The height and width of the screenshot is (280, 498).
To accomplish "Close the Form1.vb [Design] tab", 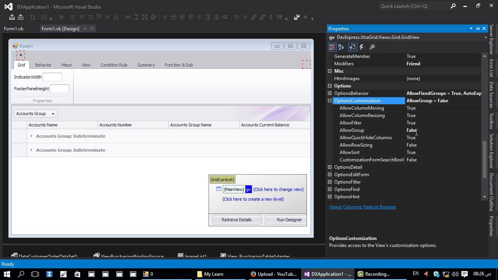I will tap(92, 28).
